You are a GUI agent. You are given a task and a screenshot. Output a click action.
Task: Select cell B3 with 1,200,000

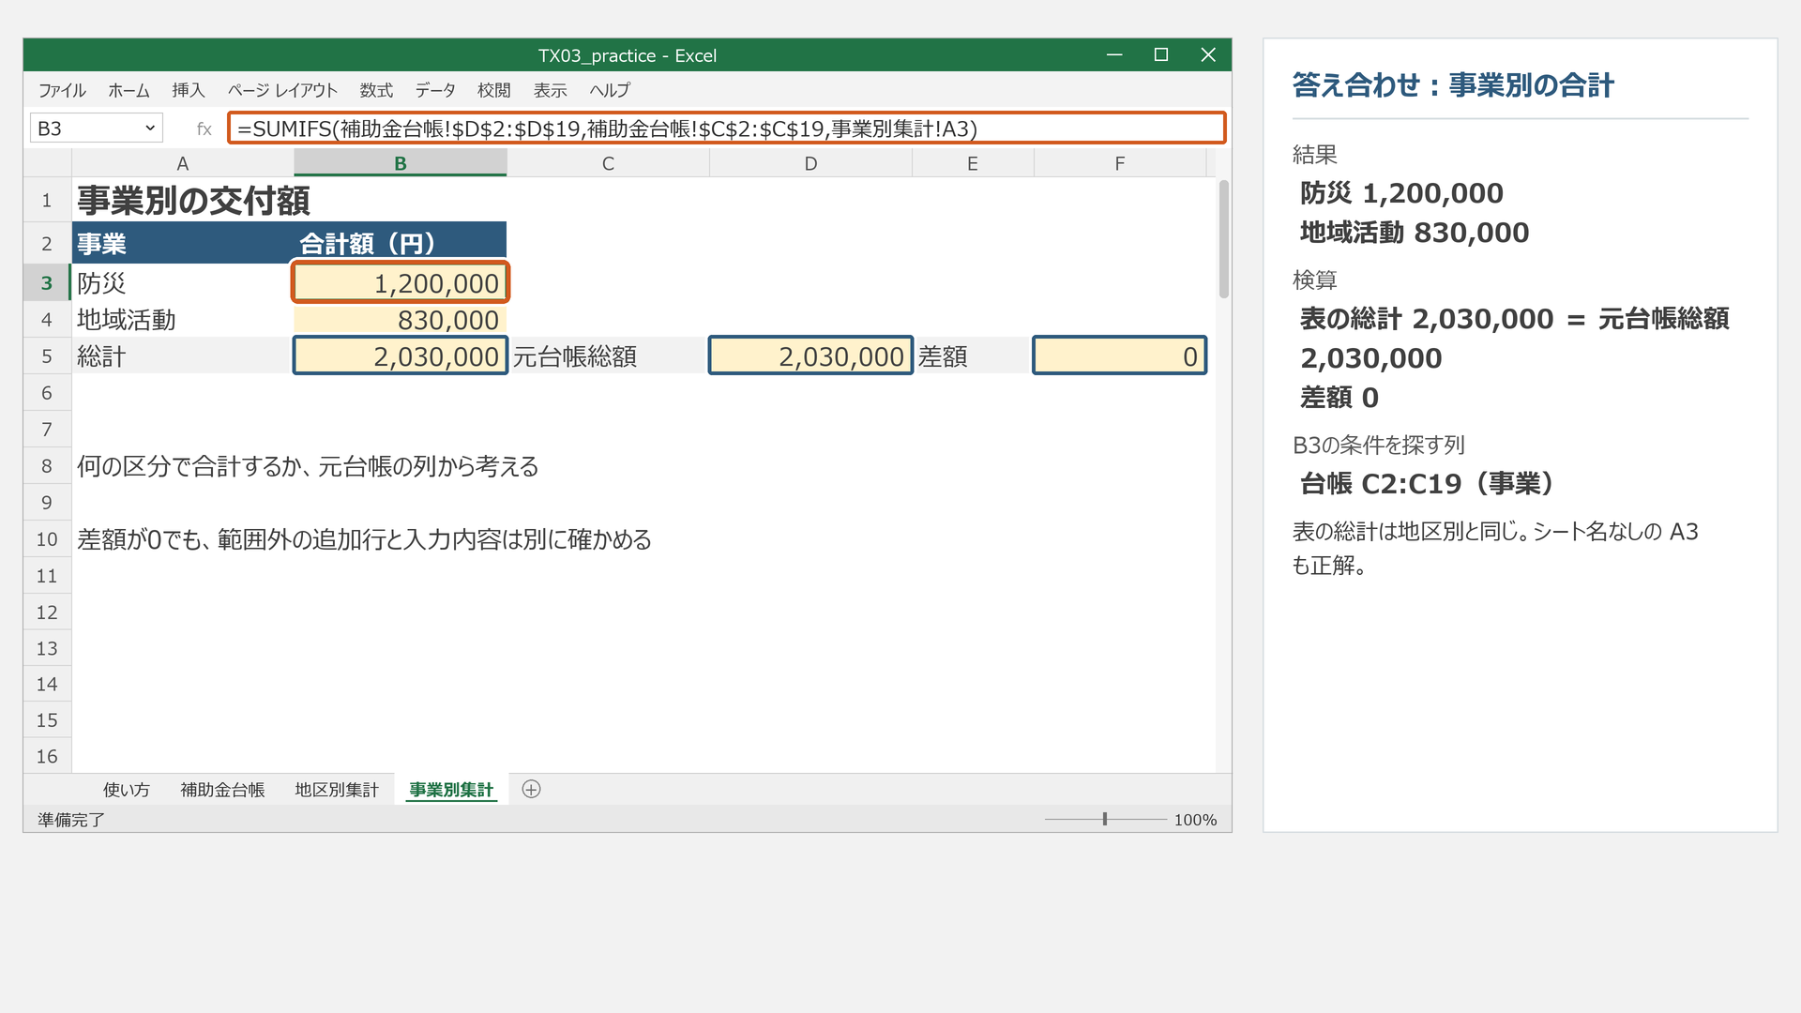point(401,283)
